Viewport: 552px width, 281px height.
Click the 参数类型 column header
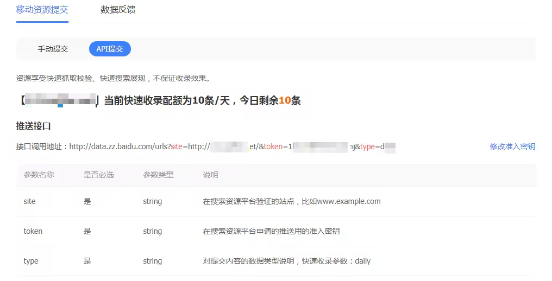click(159, 175)
